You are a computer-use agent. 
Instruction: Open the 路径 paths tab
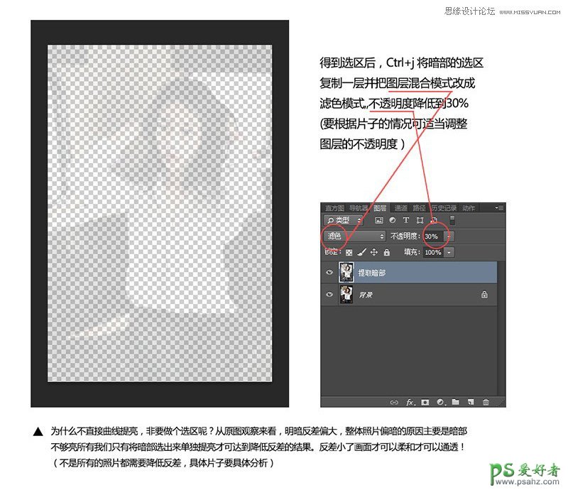420,208
